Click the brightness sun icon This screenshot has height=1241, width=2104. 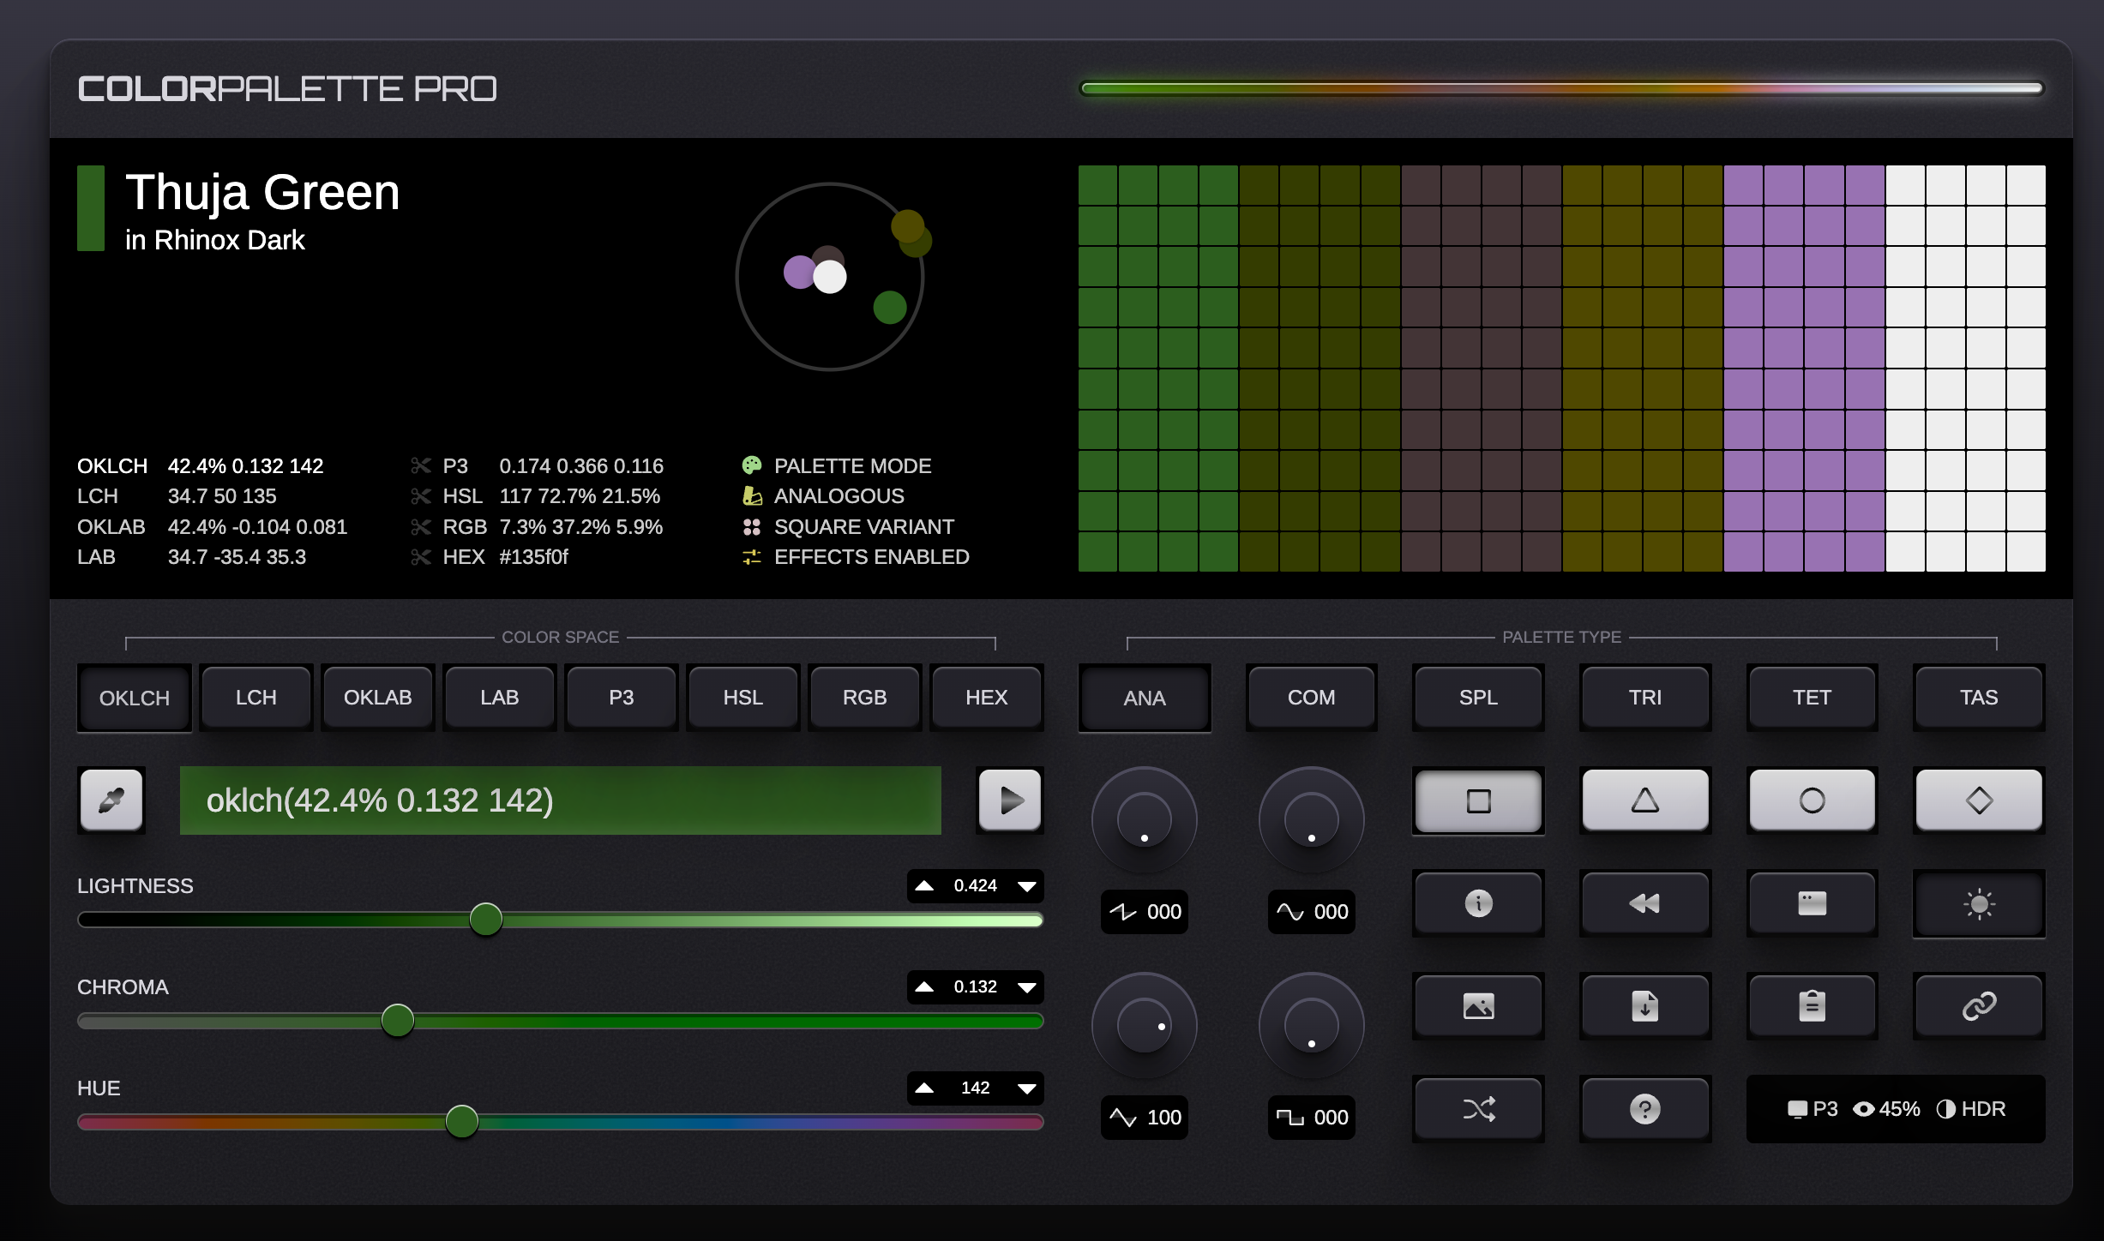click(x=1978, y=903)
